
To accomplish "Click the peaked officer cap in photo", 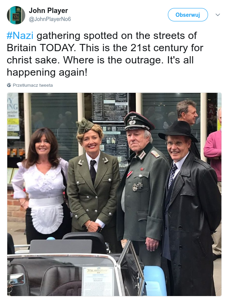I will [138, 121].
